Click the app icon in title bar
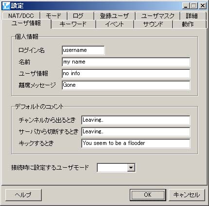Viewport: 209px width, 206px height. 6,6
